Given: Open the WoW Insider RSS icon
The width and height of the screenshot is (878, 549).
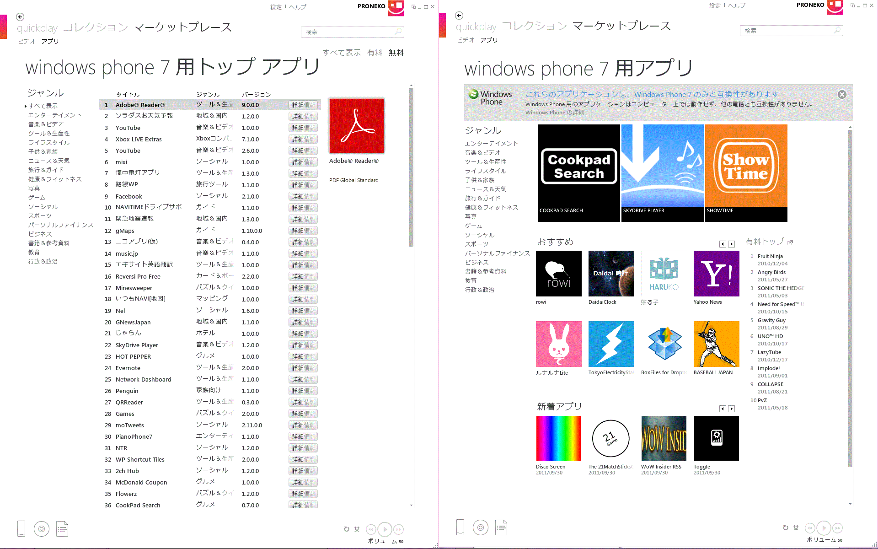Looking at the screenshot, I should pos(664,438).
